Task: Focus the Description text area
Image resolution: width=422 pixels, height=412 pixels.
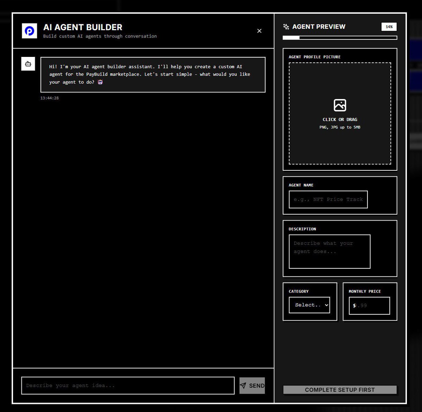Action: click(x=330, y=251)
